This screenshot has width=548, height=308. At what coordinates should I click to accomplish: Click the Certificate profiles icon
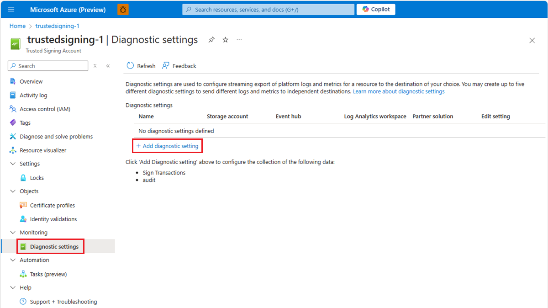pos(23,205)
